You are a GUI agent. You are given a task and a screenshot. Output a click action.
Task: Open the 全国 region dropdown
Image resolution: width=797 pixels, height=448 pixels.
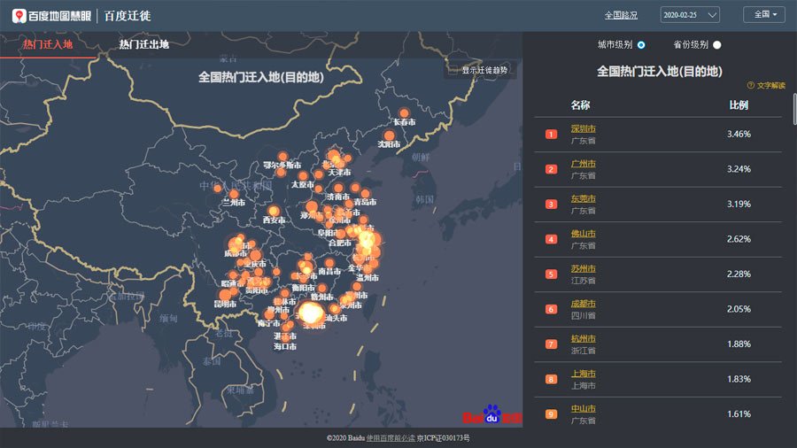[x=764, y=14]
